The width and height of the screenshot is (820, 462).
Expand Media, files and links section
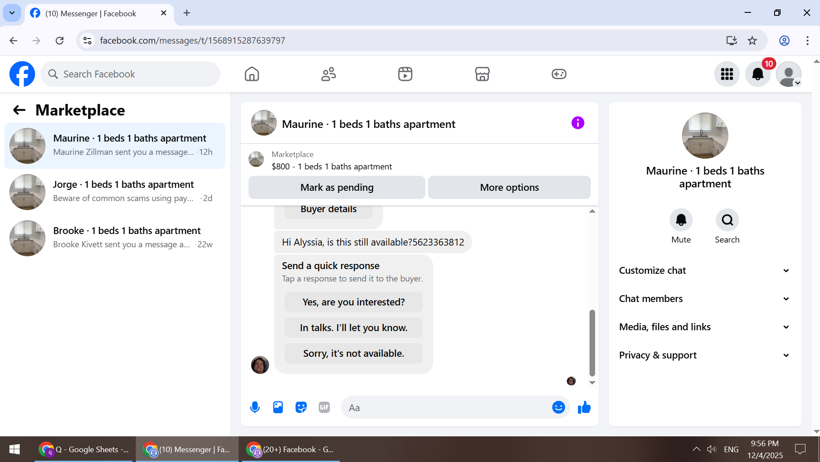coord(705,327)
